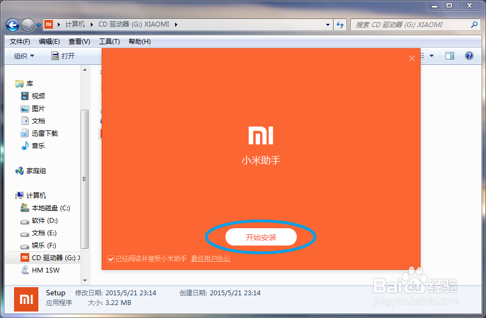Click sidebar scrollbar up arrow
This screenshot has width=486, height=318.
pyautogui.click(x=85, y=70)
